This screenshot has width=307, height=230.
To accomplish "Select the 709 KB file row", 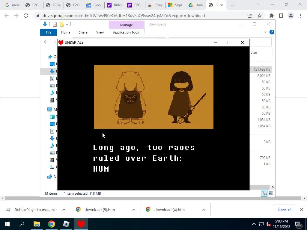I will pyautogui.click(x=261, y=158).
